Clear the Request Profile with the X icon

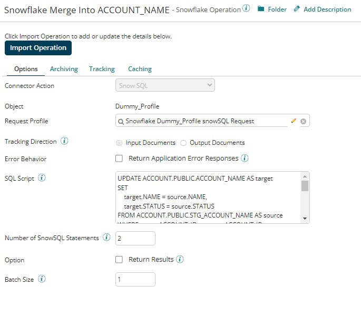(x=303, y=121)
